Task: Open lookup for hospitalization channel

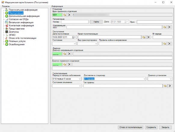Action: [x=144, y=37]
